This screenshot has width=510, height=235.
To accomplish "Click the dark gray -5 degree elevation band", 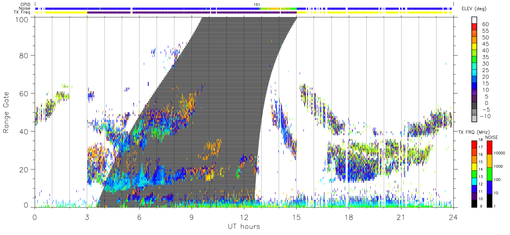I will pos(474,106).
